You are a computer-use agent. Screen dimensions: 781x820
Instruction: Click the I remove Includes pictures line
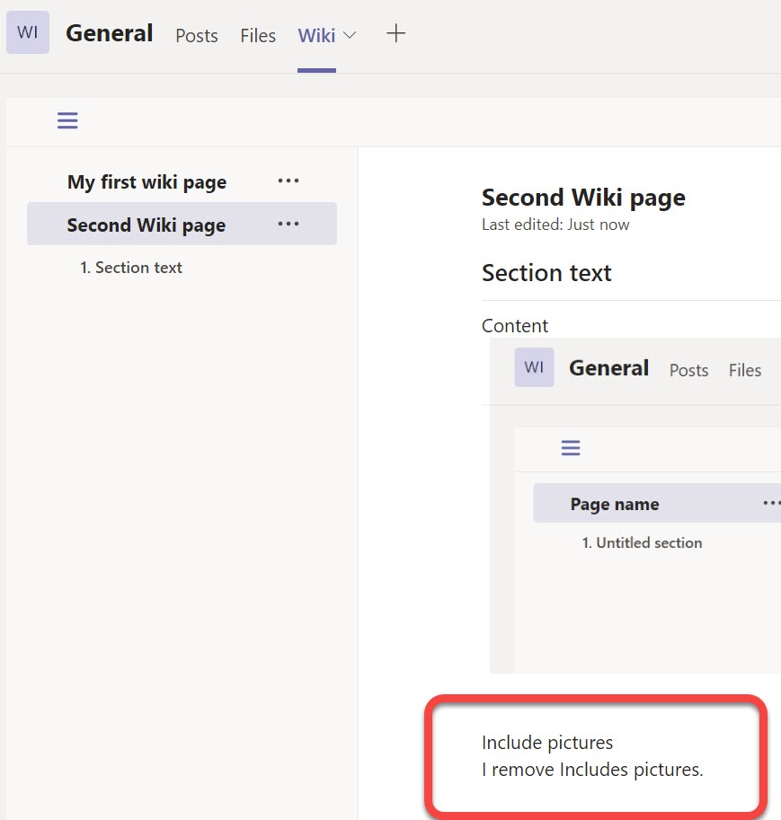(x=592, y=769)
